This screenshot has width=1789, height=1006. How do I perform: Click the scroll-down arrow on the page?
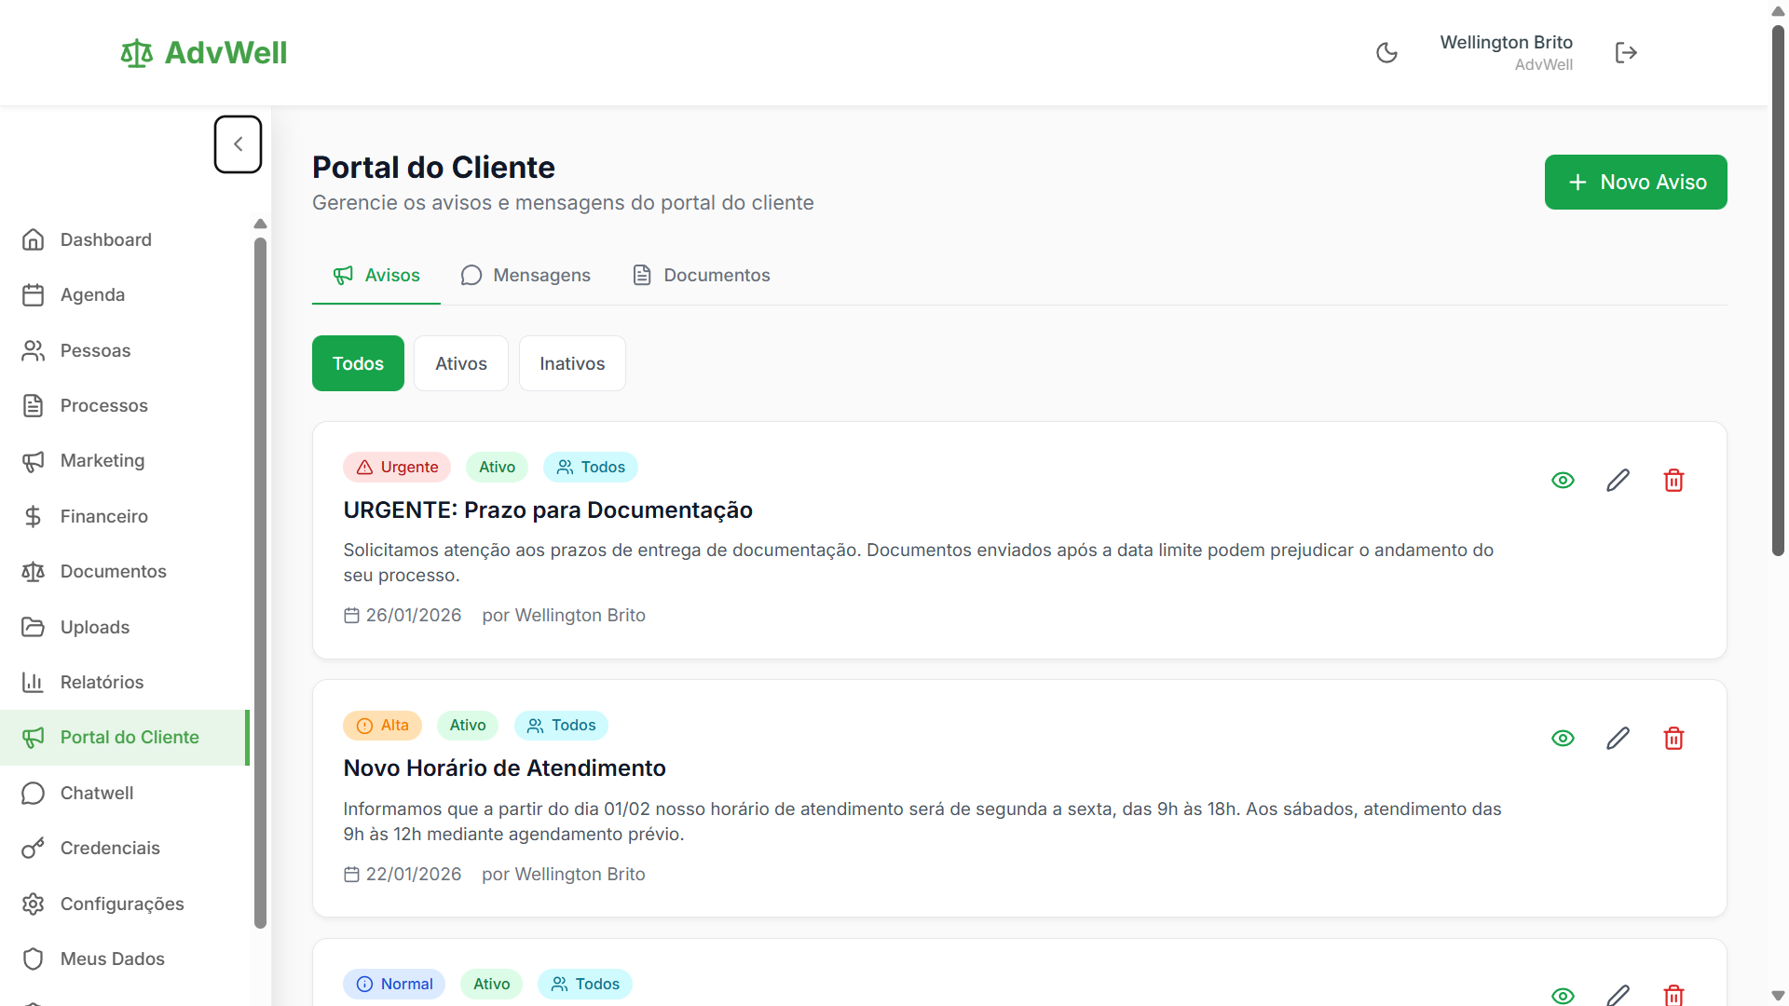1777,995
